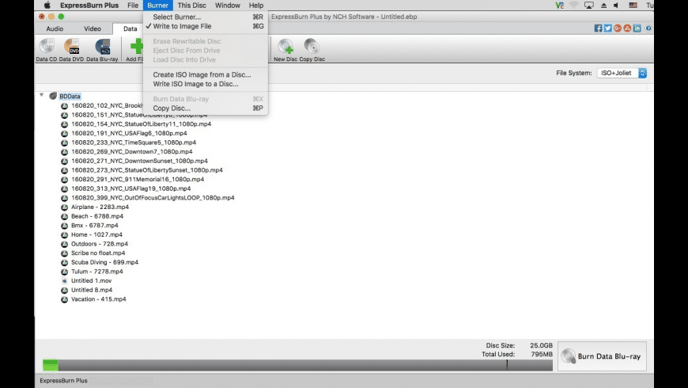Open the Google Plus share icon
Image resolution: width=688 pixels, height=388 pixels.
618,29
